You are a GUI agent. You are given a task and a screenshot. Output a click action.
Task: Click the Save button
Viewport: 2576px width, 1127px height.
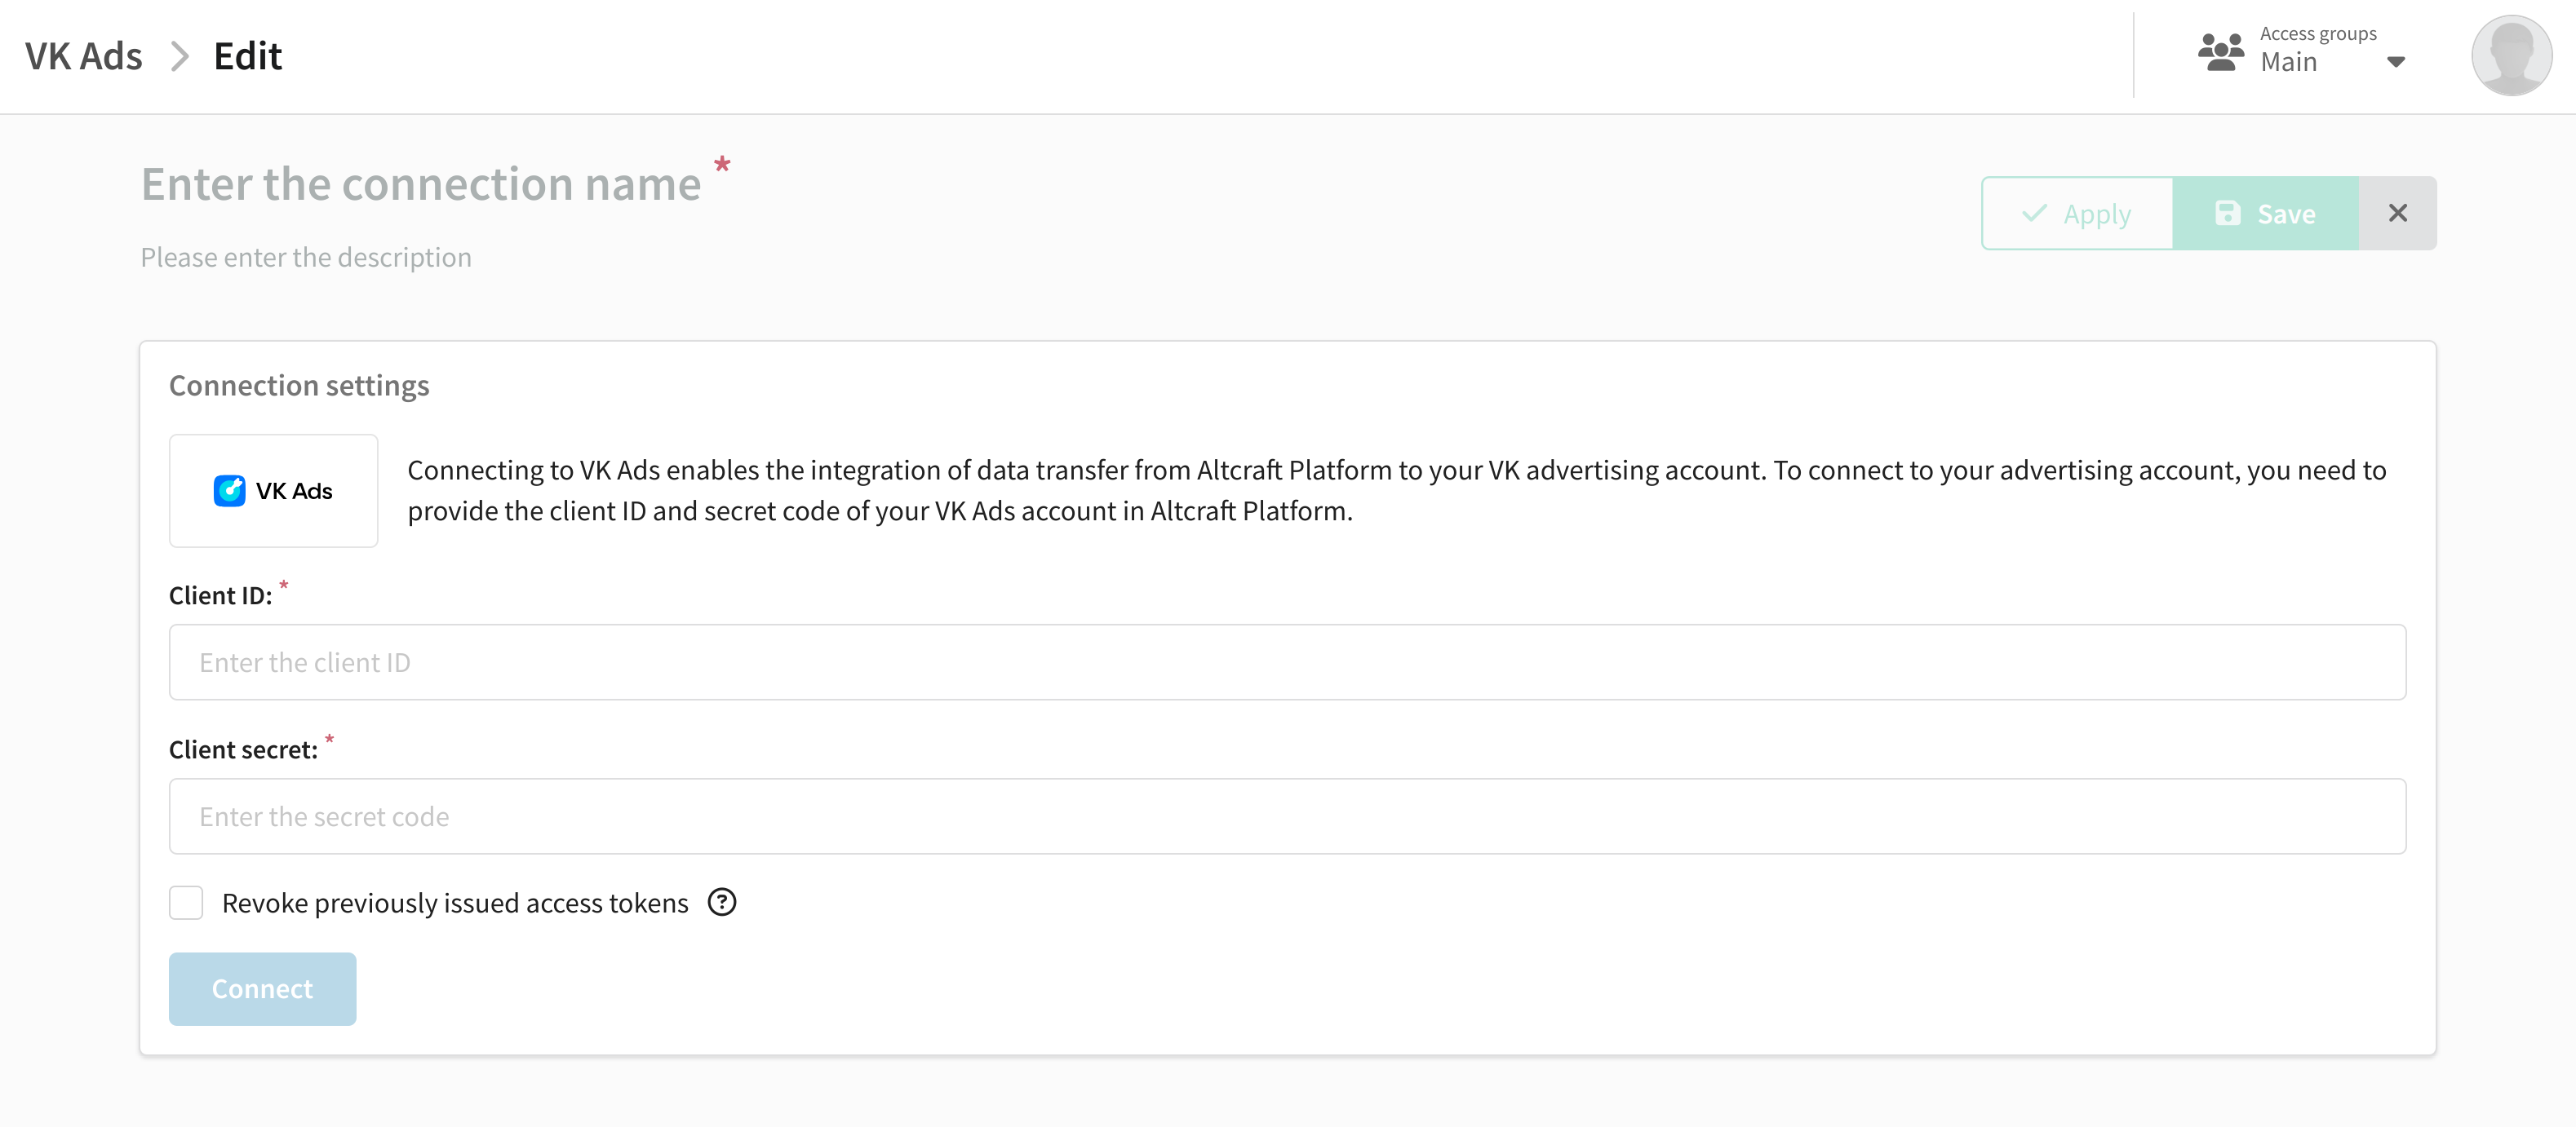[2266, 214]
